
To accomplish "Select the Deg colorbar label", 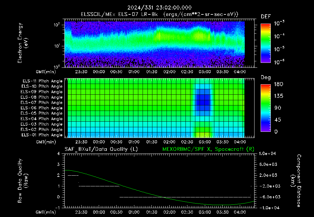I will (x=266, y=78).
